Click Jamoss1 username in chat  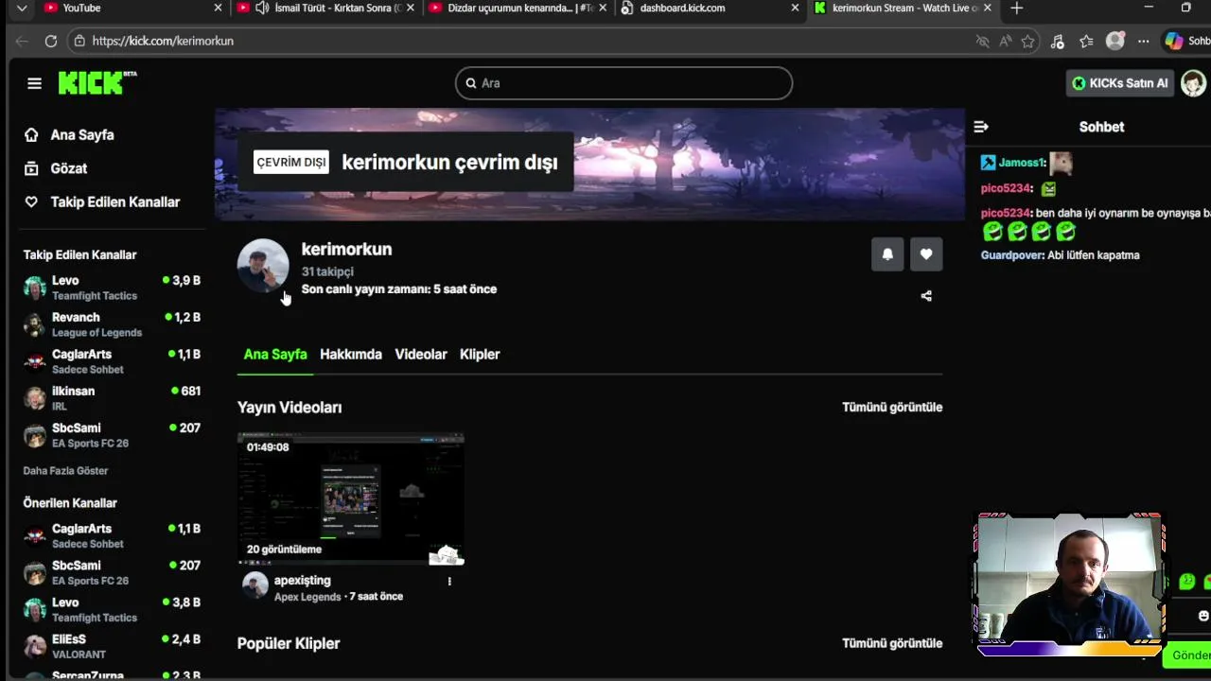(1021, 163)
